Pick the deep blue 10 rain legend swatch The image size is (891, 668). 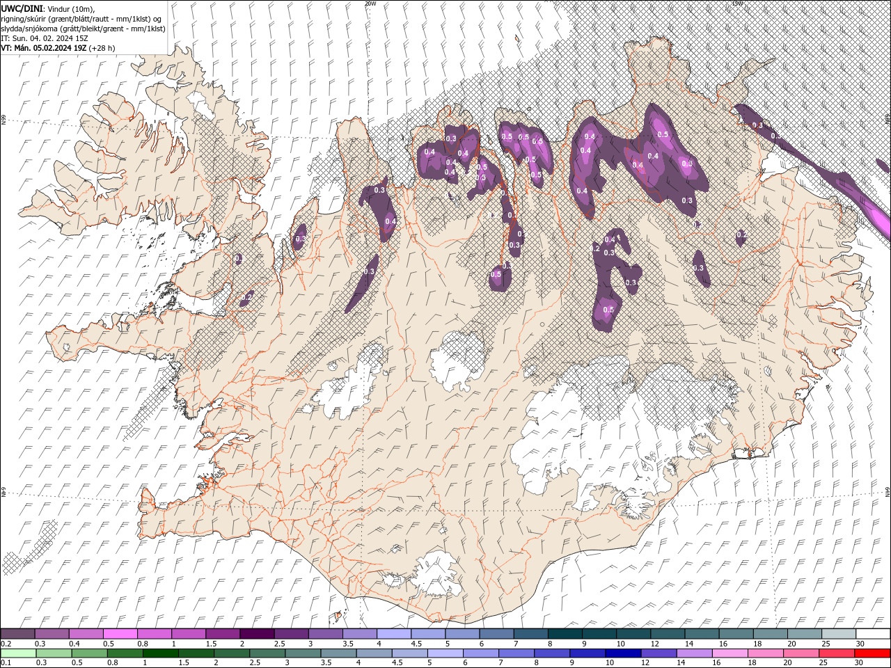[622, 653]
